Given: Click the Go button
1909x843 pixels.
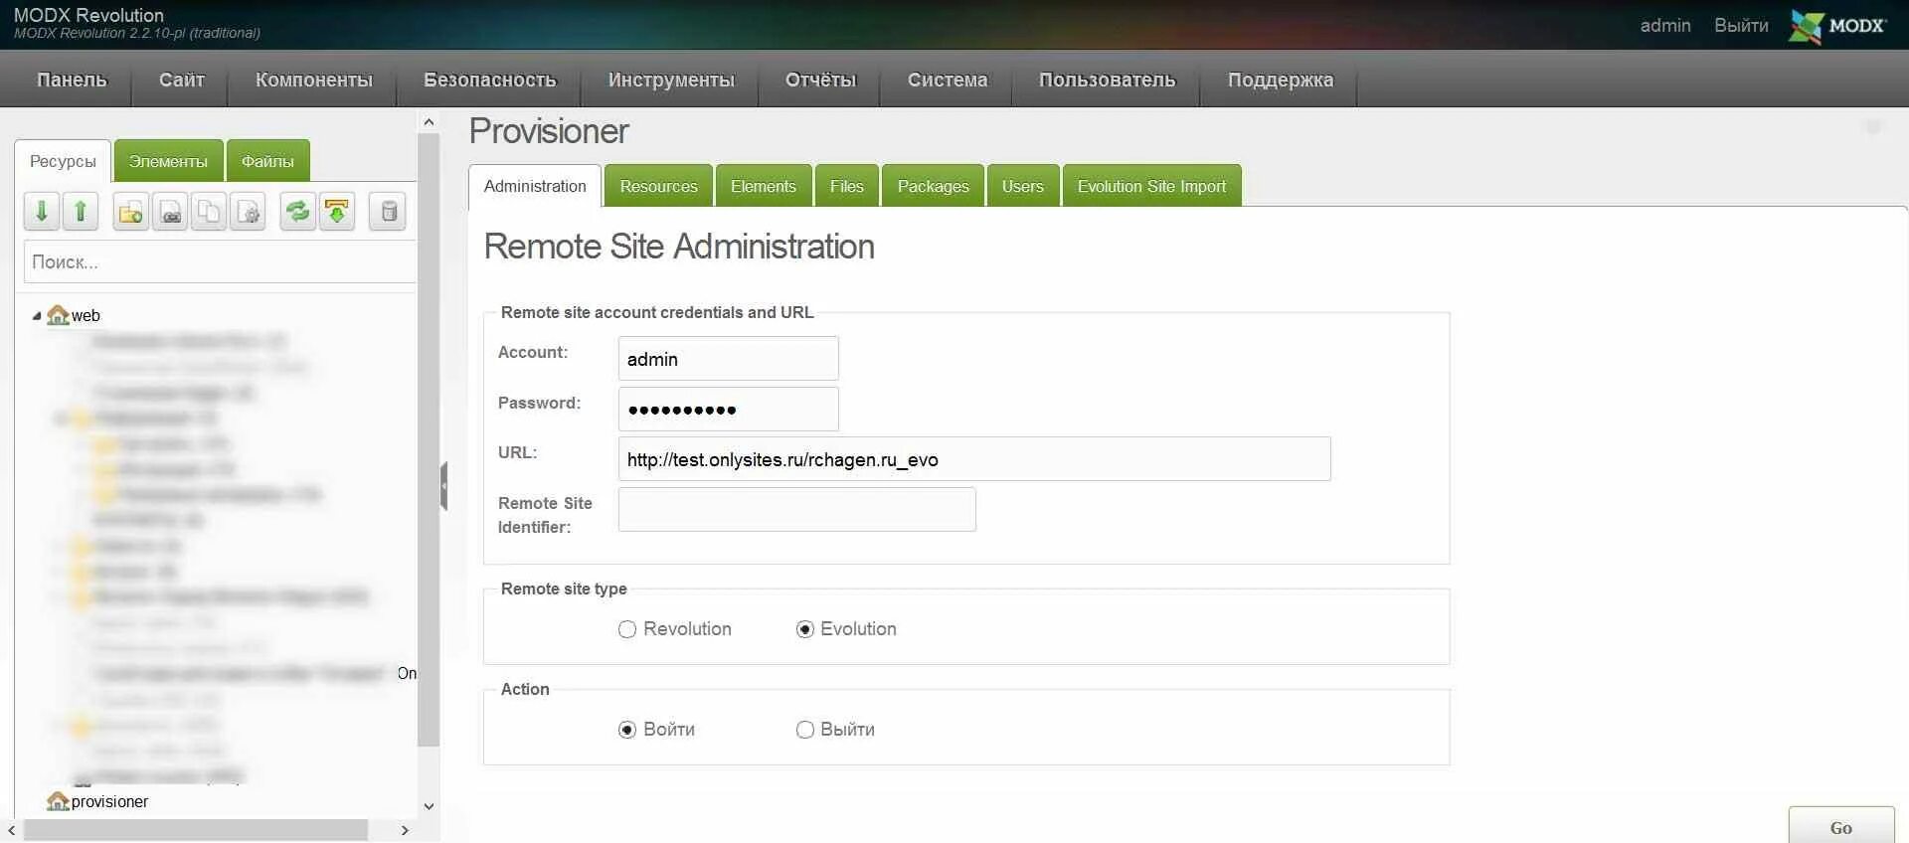Looking at the screenshot, I should 1841,827.
